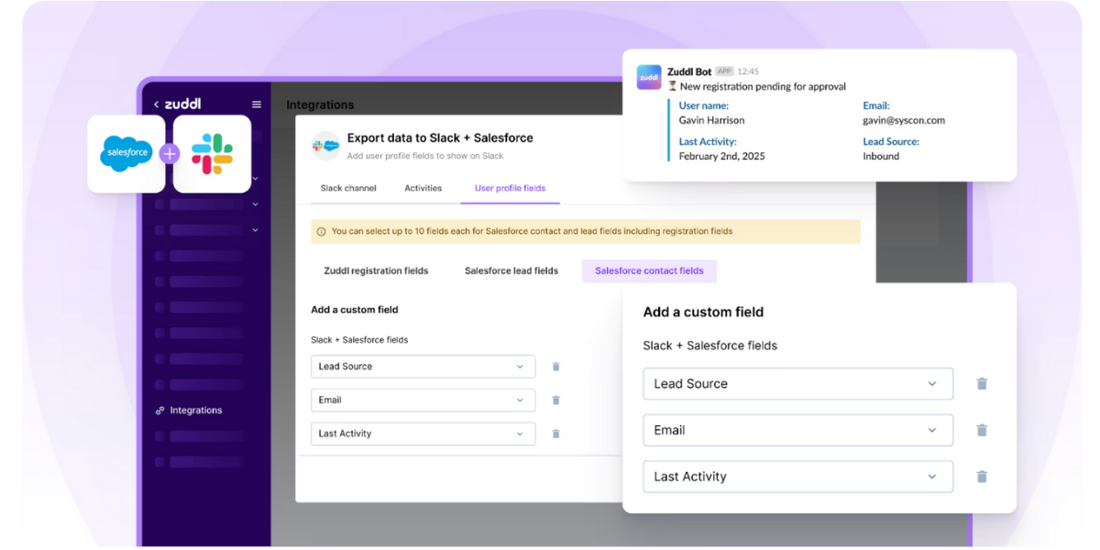Open the hamburger menu in Zuddl sidebar

pos(257,104)
